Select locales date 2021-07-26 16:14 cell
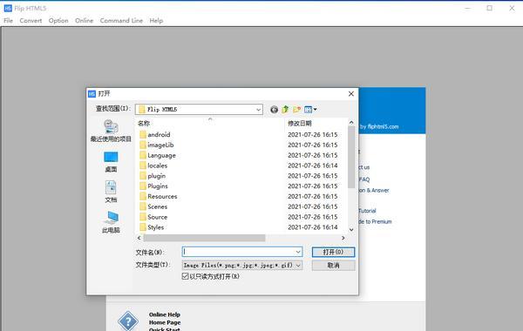The height and width of the screenshot is (331, 523). coord(313,165)
